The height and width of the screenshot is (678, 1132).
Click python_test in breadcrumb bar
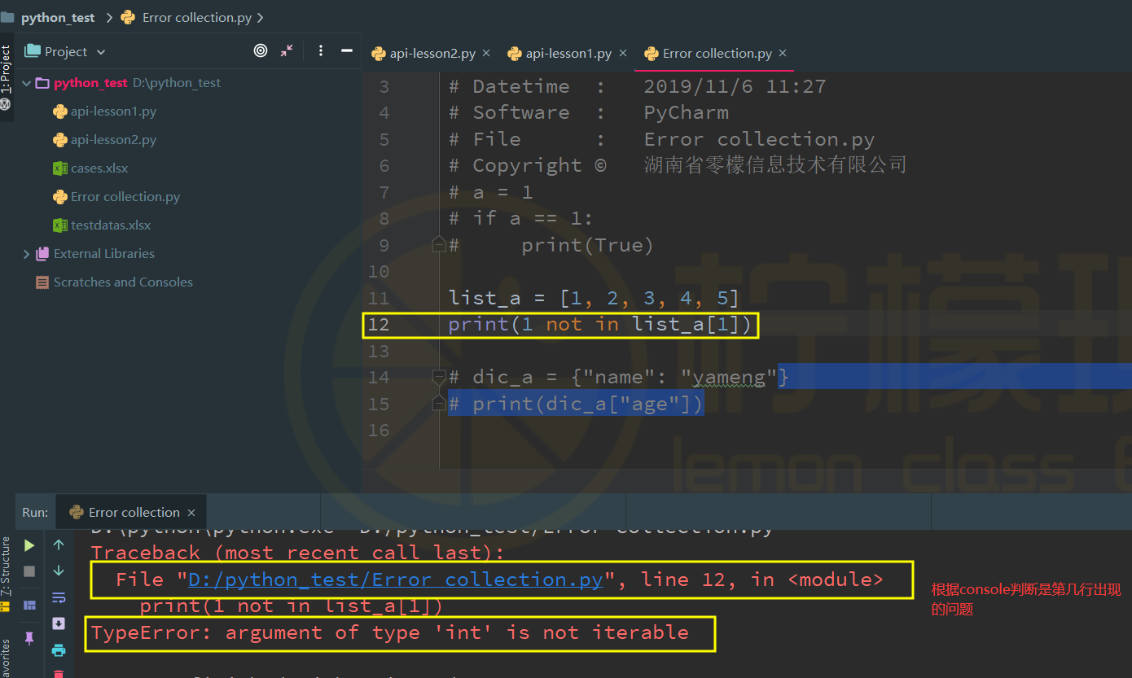57,17
